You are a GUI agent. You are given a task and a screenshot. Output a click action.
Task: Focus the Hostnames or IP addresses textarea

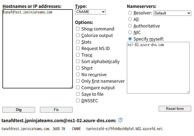(x=37, y=49)
